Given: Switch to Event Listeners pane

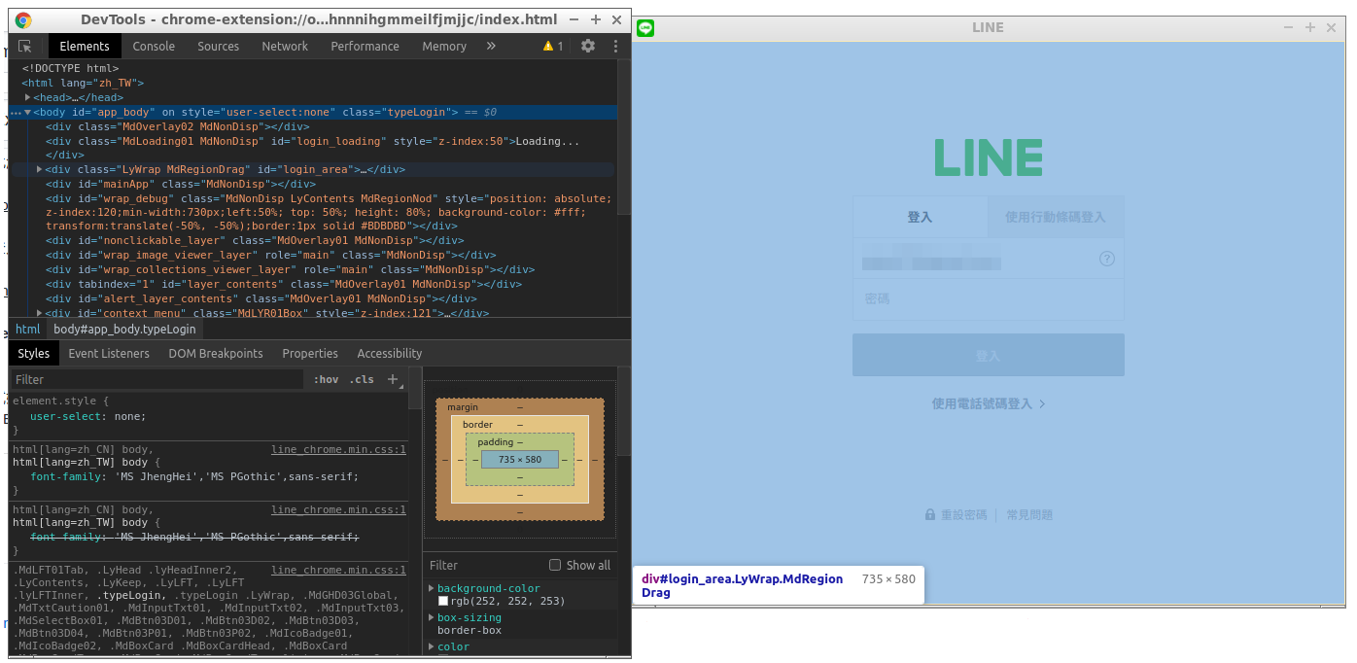Looking at the screenshot, I should coord(109,353).
